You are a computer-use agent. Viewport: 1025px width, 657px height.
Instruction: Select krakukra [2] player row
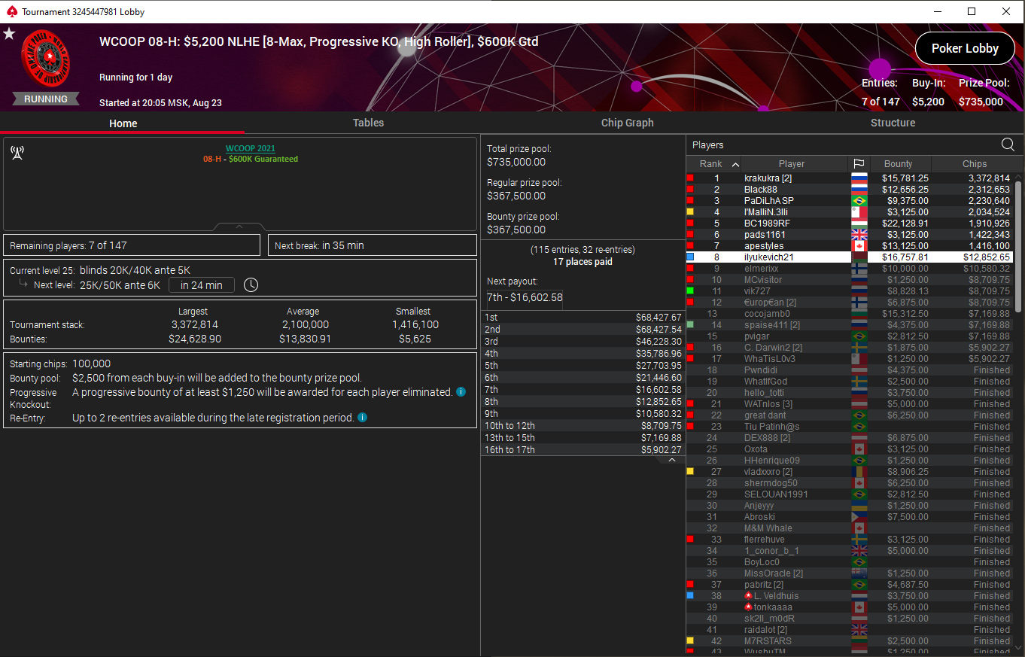coord(850,178)
